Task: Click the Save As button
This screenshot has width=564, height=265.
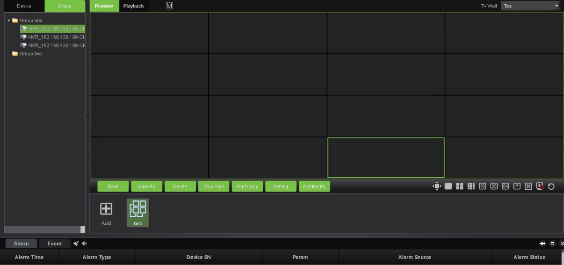Action: [x=146, y=186]
